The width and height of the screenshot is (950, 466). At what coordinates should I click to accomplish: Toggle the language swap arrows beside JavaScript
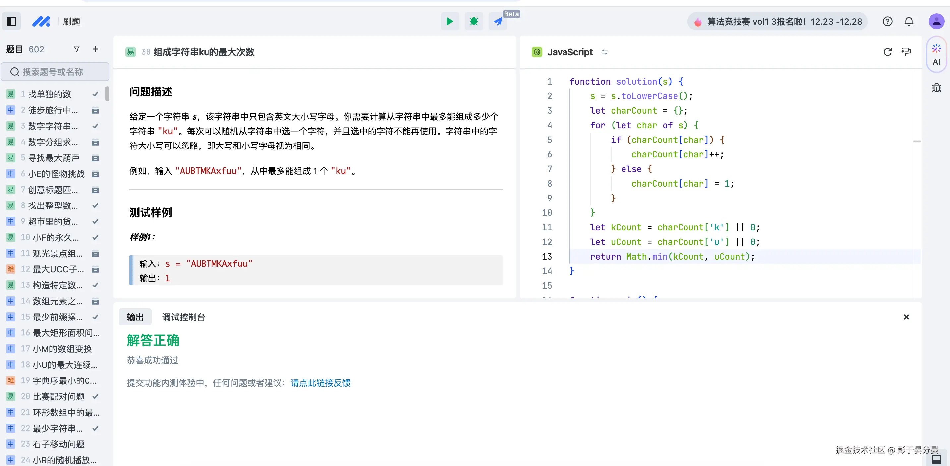point(605,52)
